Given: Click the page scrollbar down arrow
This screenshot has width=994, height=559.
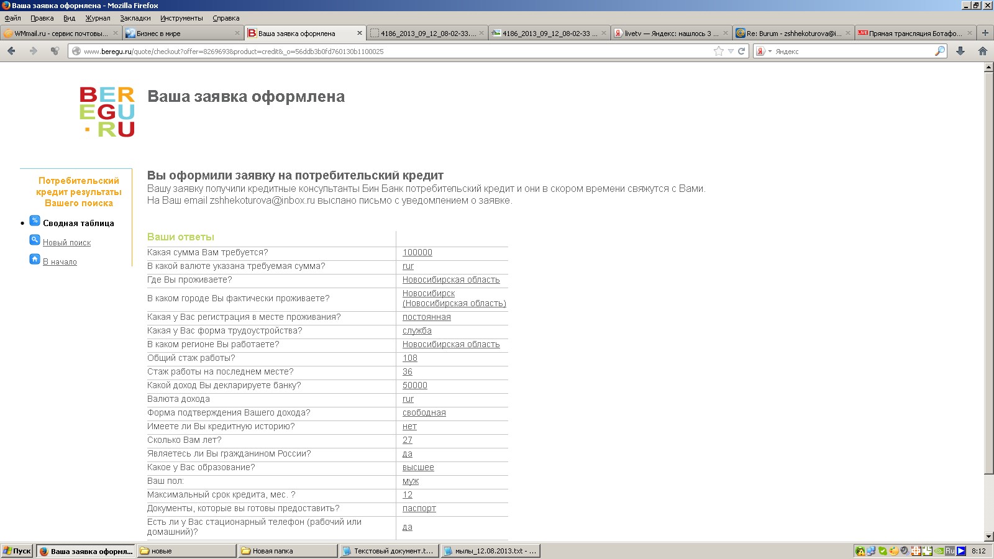Looking at the screenshot, I should 988,537.
